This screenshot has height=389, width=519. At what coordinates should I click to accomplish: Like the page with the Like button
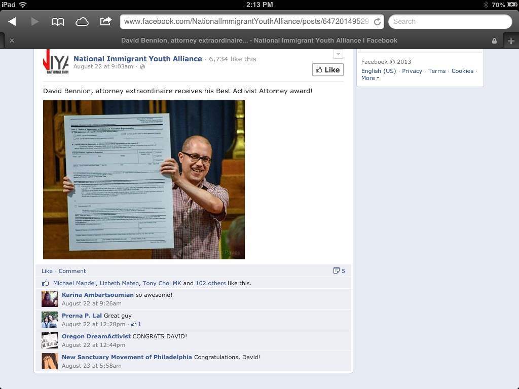(x=328, y=70)
